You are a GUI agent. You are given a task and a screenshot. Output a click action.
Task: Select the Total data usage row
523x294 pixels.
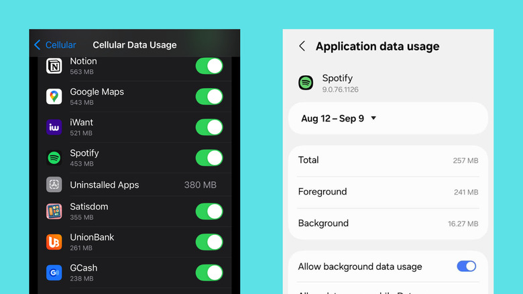(x=388, y=160)
